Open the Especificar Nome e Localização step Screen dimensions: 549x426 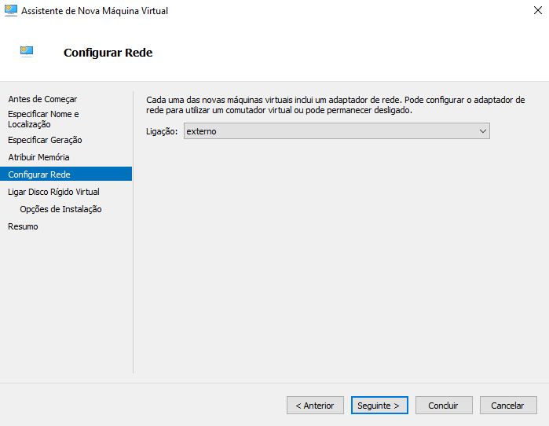(x=43, y=119)
